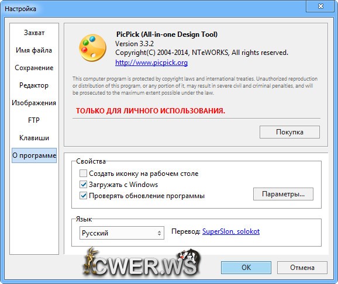Screen dimensions: 338x284
Task: Enable Создать иконку на рабочем столе checkbox
Action: pos(83,173)
